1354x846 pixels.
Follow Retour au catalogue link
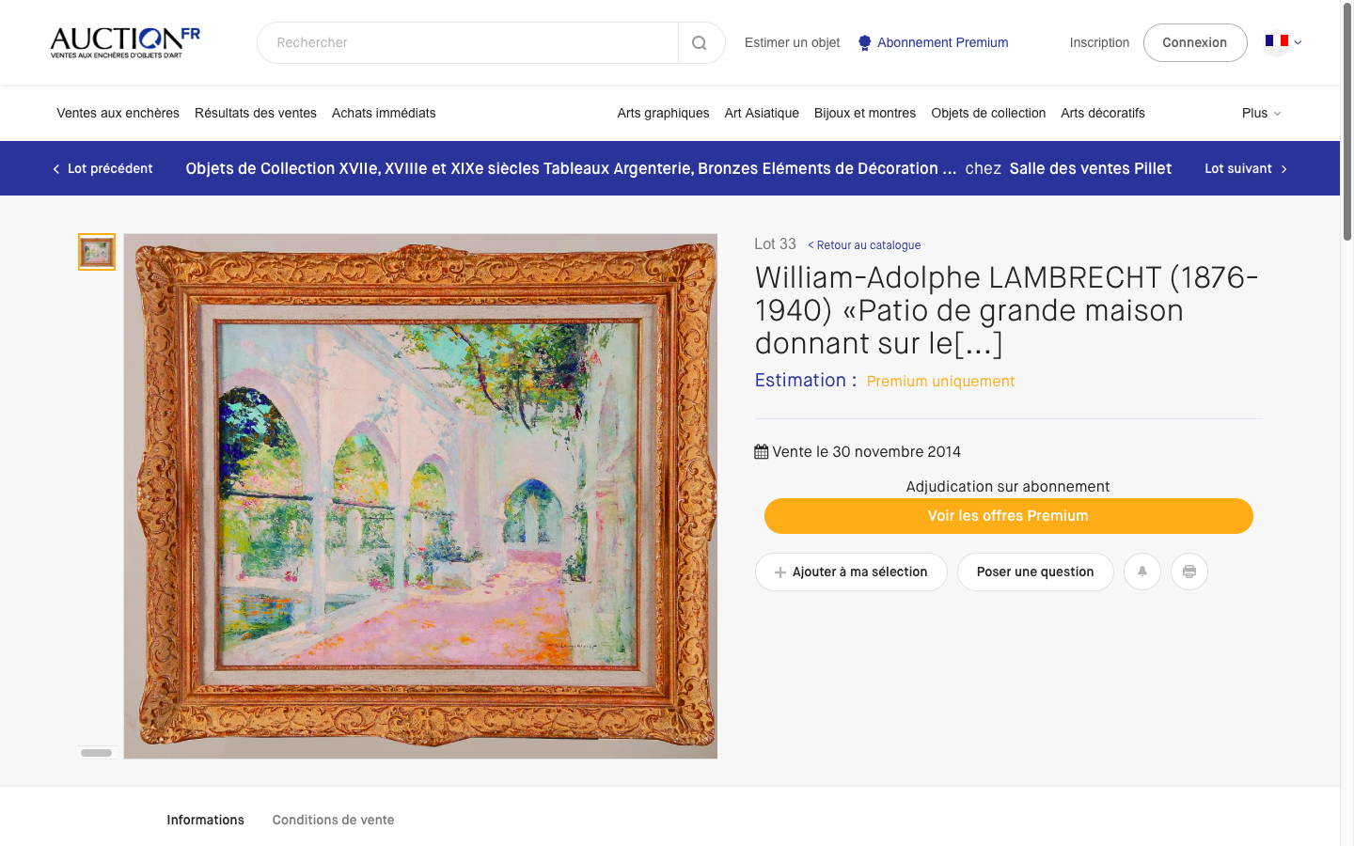click(864, 245)
